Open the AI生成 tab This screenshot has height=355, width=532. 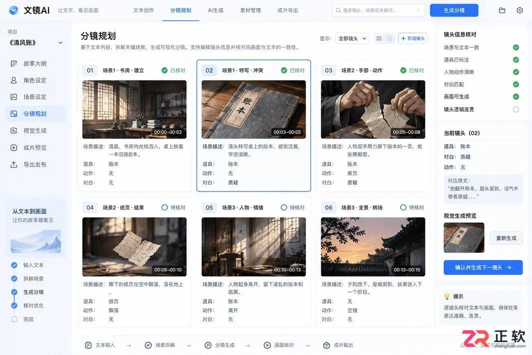click(215, 10)
